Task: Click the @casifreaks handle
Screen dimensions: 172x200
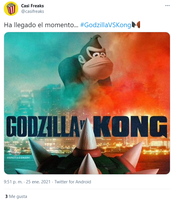Action: 33,11
